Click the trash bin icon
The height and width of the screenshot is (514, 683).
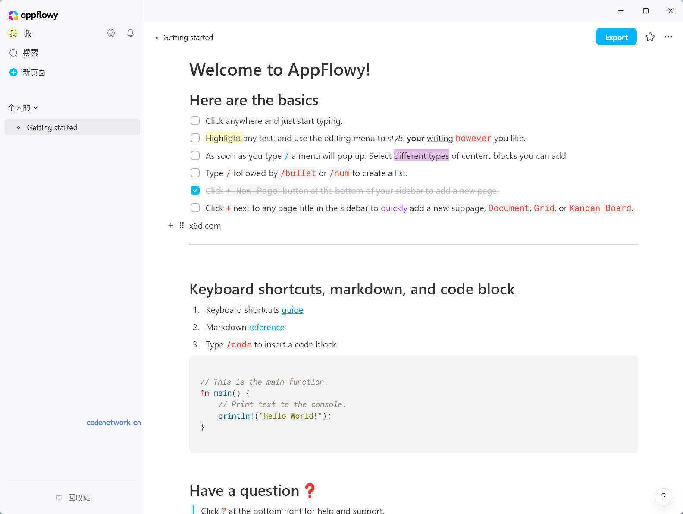[59, 498]
